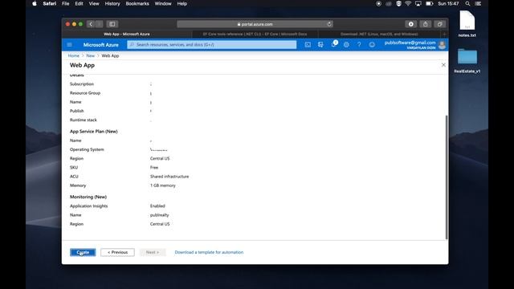The width and height of the screenshot is (514, 289).
Task: Show all tabs overview in Safari
Action: 439,24
